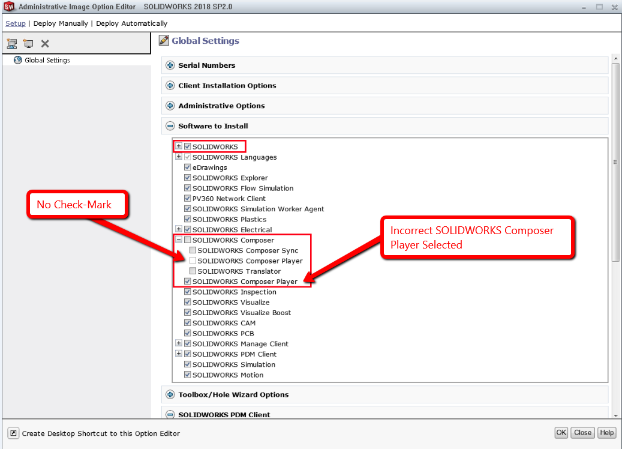Toggle the eDrawings checkbox
This screenshot has width=622, height=449.
click(188, 167)
